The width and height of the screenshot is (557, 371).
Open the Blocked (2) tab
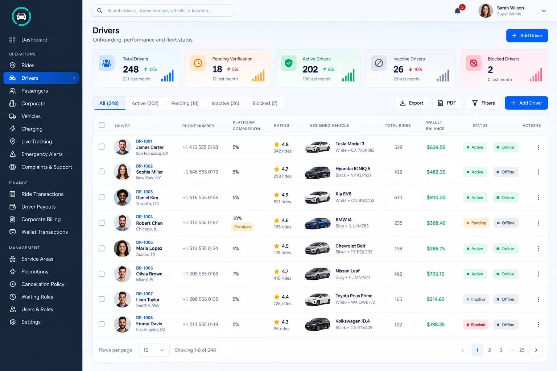265,103
